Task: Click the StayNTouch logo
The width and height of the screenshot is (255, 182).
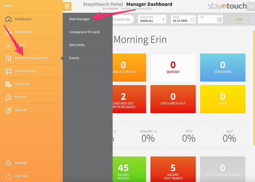Action: tap(227, 6)
